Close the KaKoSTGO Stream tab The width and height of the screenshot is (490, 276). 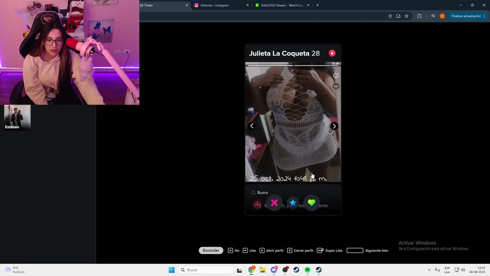click(x=308, y=5)
